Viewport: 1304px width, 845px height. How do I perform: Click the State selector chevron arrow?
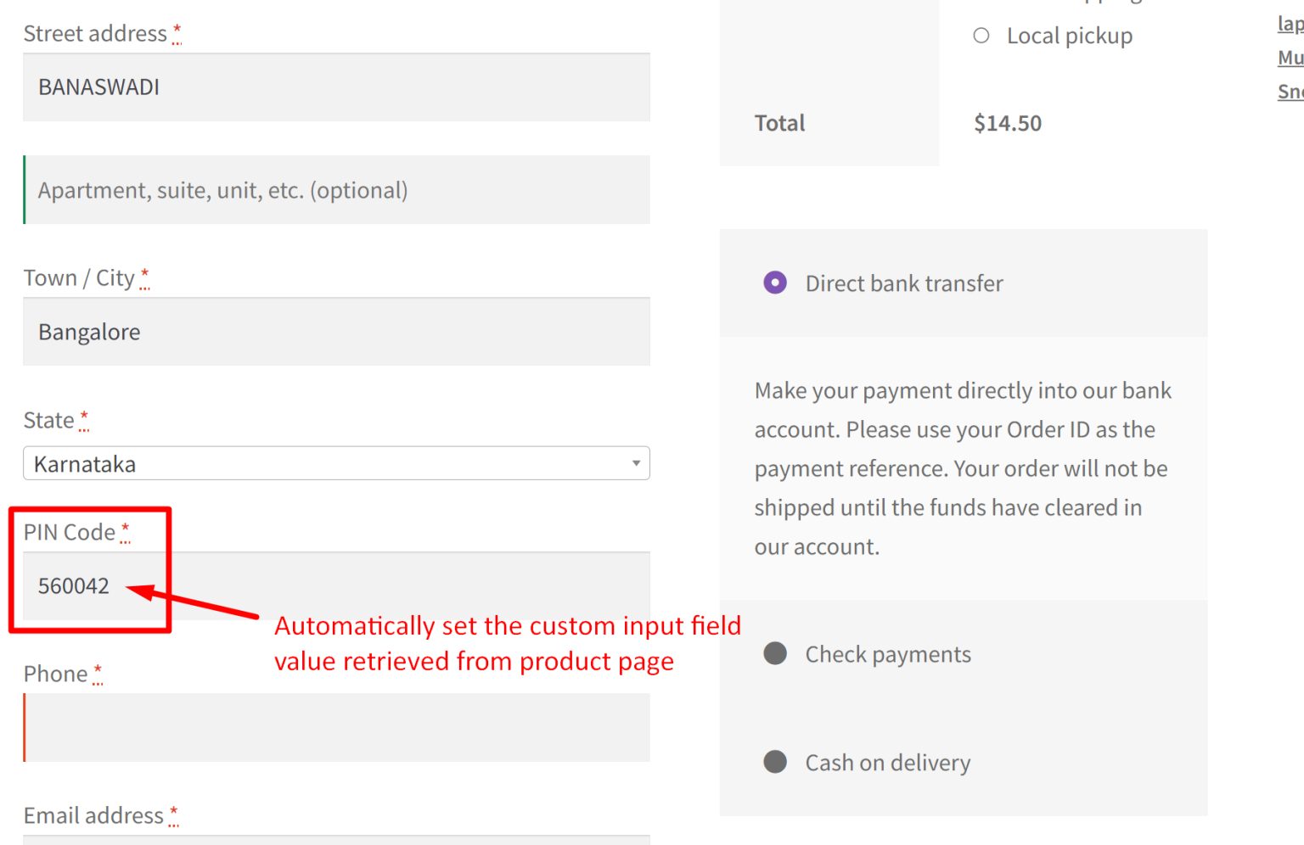[x=636, y=463]
